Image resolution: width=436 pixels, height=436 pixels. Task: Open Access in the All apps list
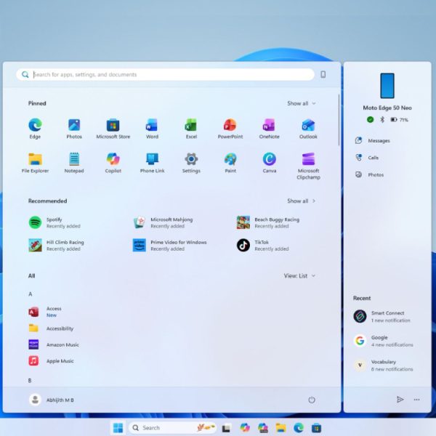tap(45, 312)
